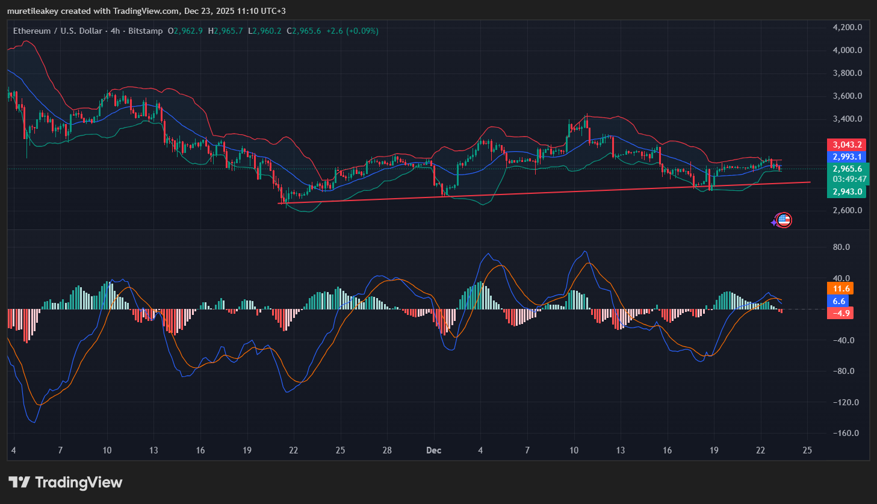Image resolution: width=877 pixels, height=504 pixels.
Task: Click the -160.0 value on indicator scale
Action: click(x=845, y=434)
